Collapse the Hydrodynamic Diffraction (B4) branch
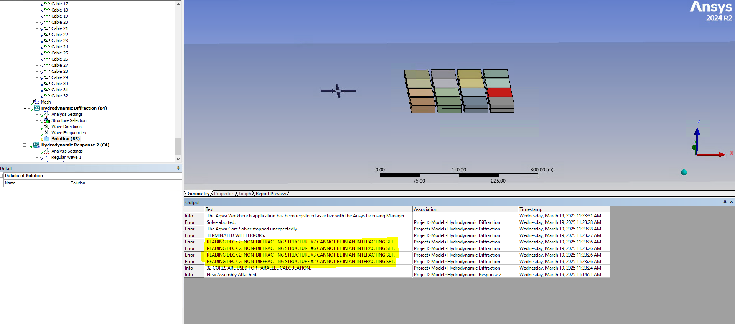735x324 pixels. pos(25,108)
